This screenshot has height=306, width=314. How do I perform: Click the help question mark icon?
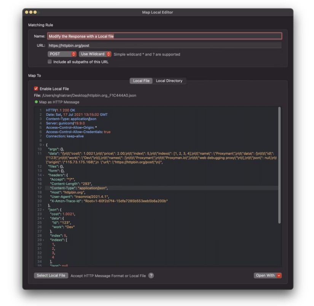coord(151,276)
